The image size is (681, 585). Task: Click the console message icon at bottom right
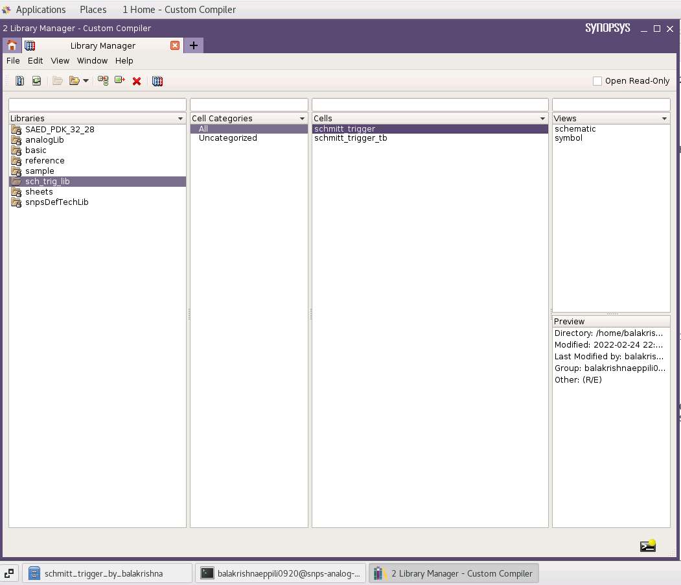pos(647,545)
